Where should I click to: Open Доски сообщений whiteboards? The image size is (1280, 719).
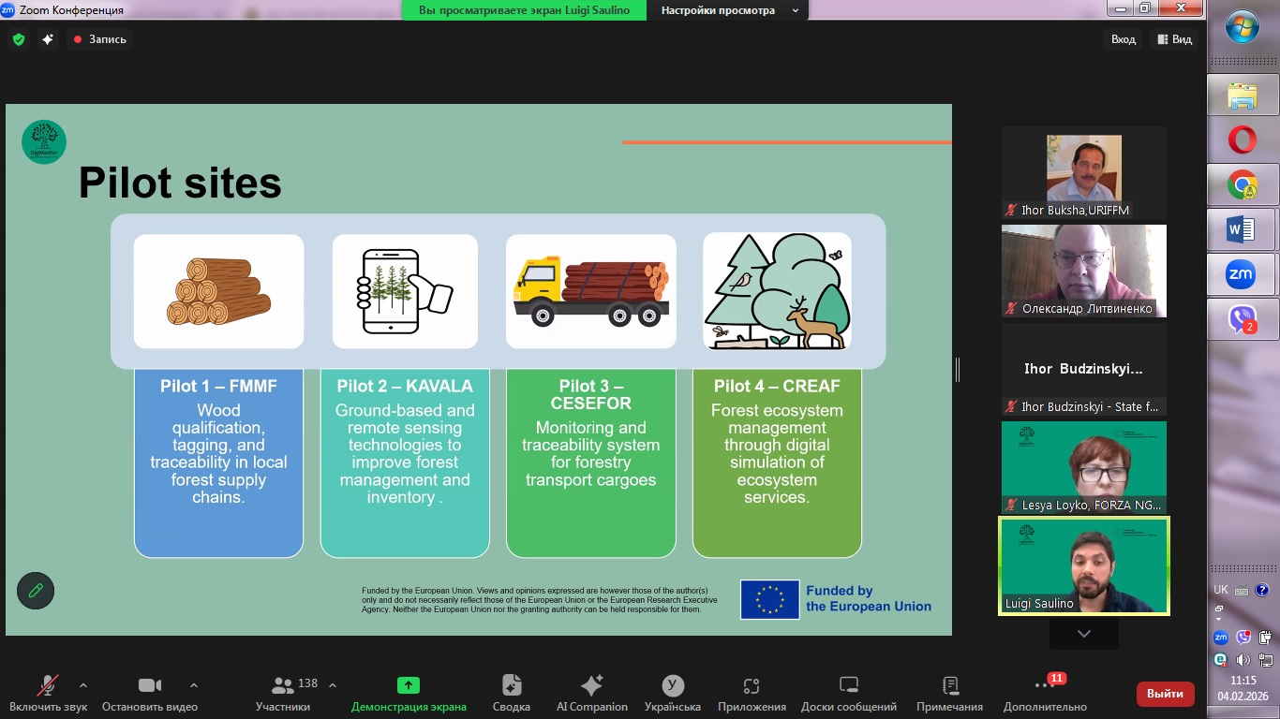848,693
